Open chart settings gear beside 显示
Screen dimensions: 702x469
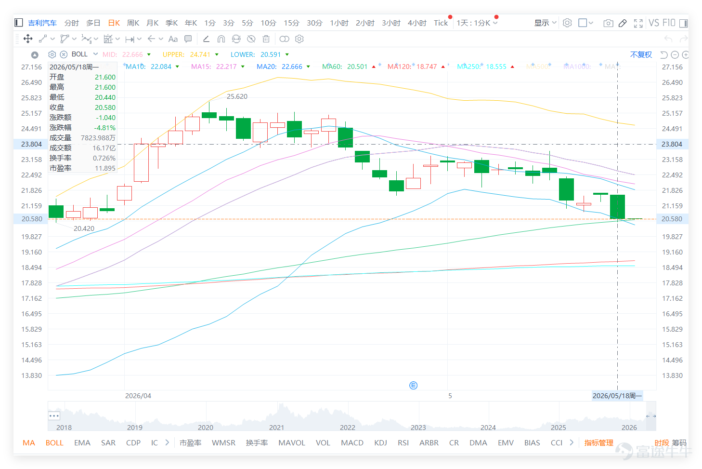(567, 23)
